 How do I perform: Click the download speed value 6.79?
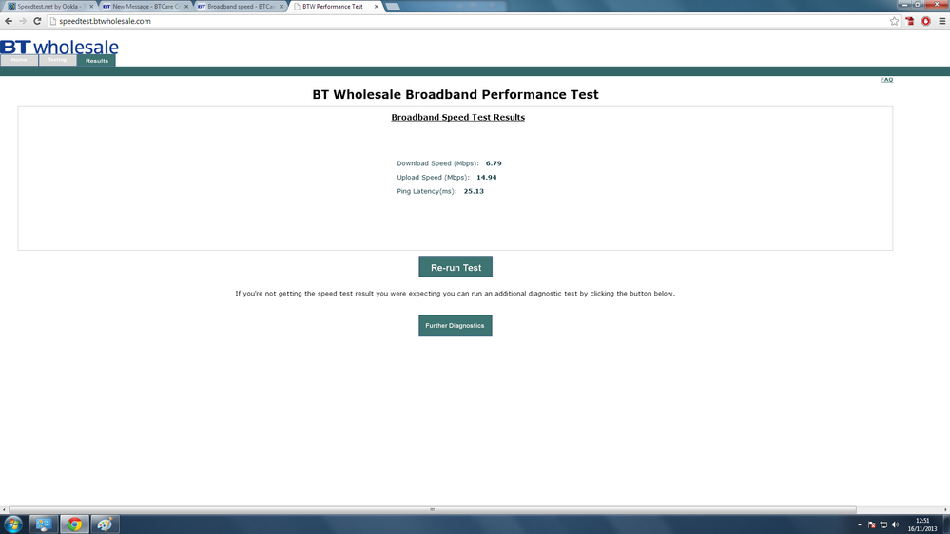[x=494, y=163]
